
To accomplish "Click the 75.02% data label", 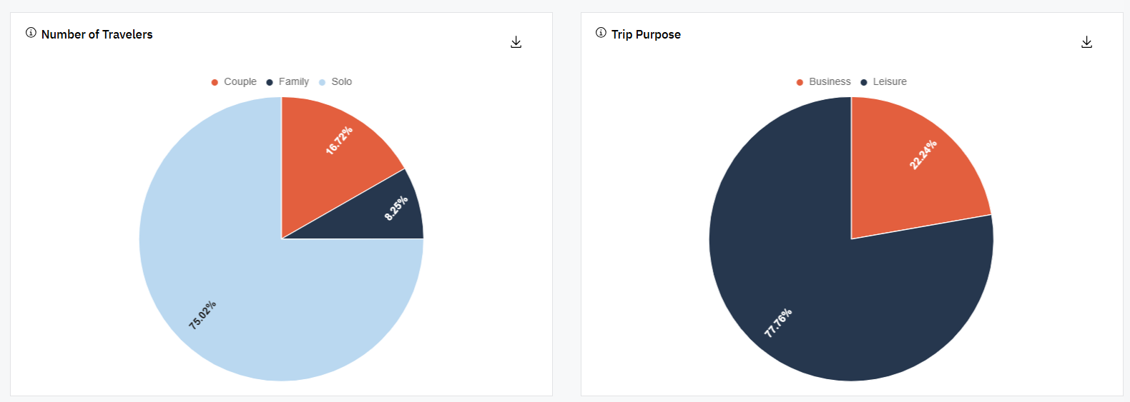I will (x=202, y=315).
